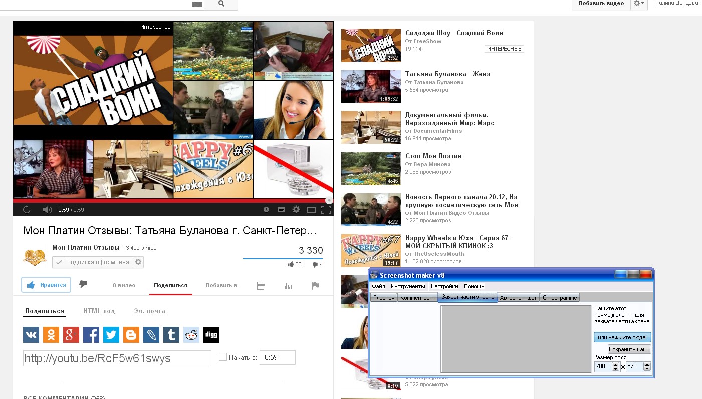This screenshot has height=399, width=702.
Task: Click the Watch Later clock icon in player
Action: pos(266,210)
